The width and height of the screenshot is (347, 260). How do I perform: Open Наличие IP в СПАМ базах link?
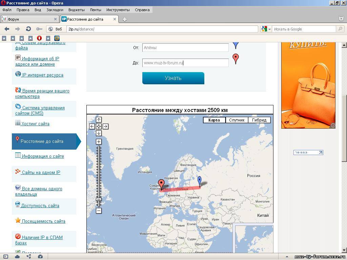39,240
